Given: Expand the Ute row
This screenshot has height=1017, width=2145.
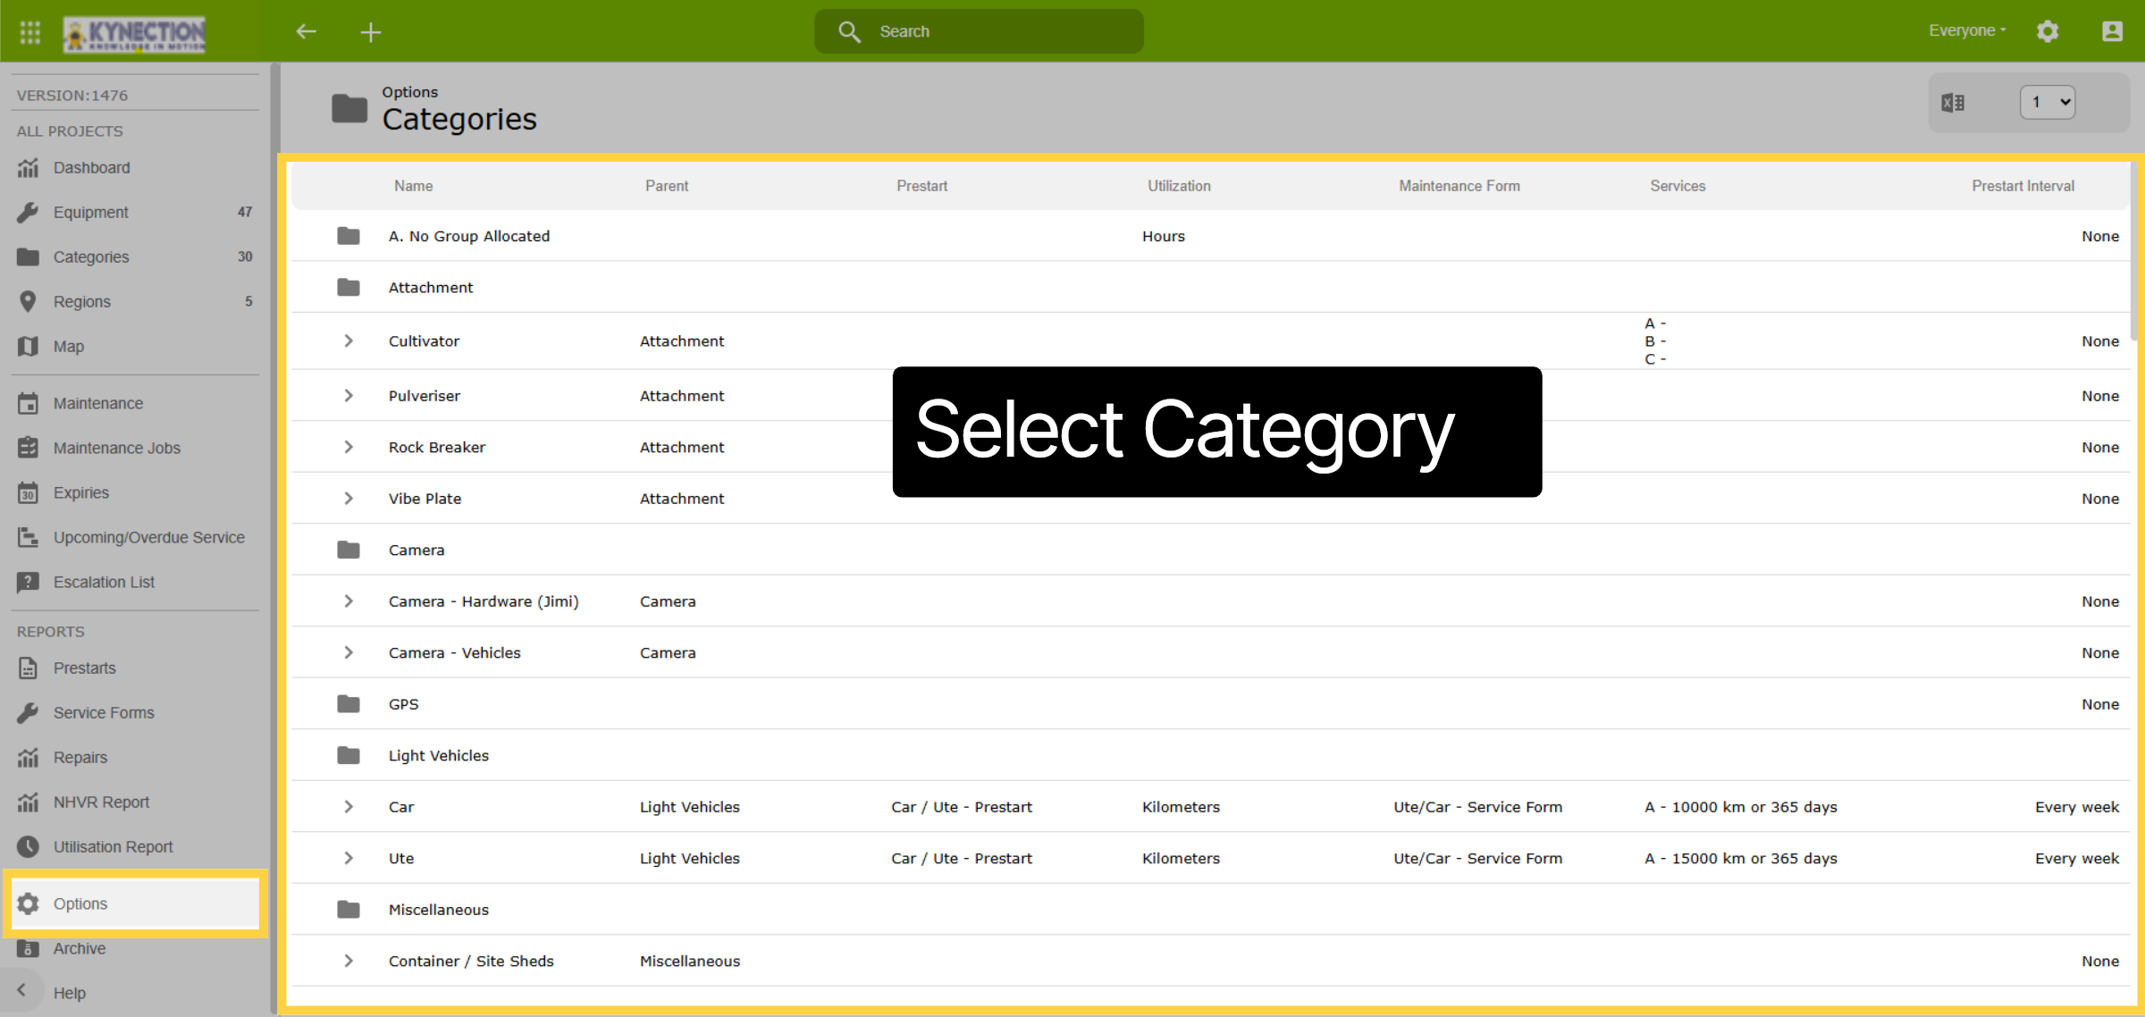Looking at the screenshot, I should tap(349, 859).
